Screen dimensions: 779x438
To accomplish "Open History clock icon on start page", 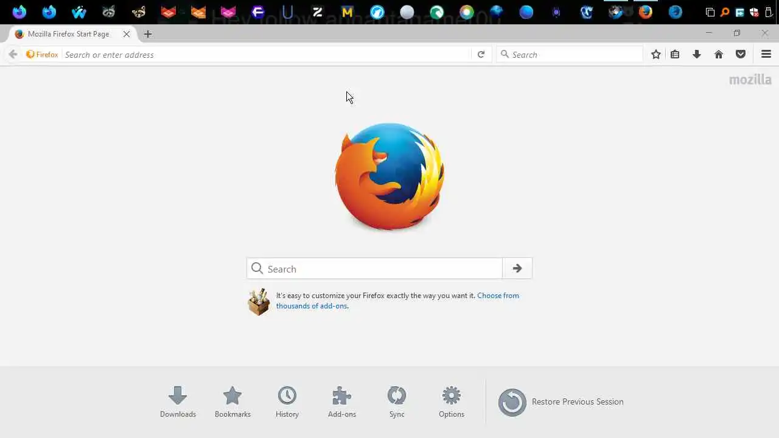I will click(287, 395).
